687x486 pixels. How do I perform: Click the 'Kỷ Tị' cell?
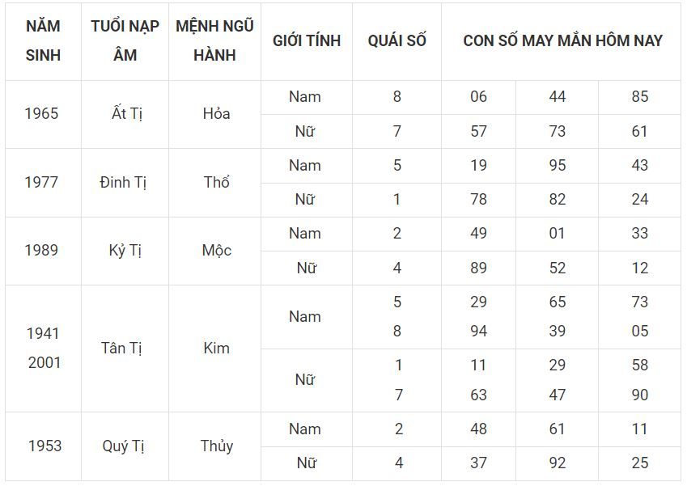click(125, 251)
